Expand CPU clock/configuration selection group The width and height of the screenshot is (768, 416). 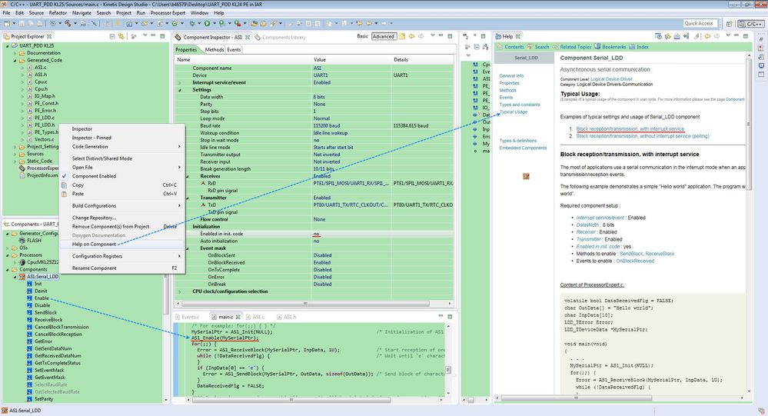pos(180,291)
